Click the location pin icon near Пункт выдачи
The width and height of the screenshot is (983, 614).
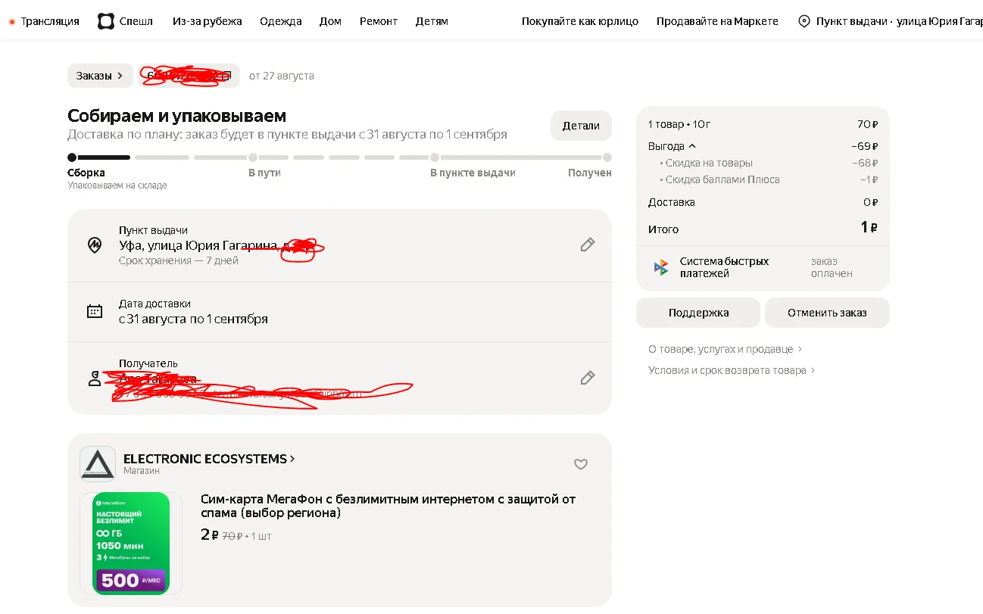tap(804, 21)
